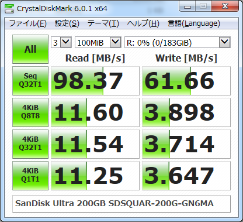
Task: Start the 4KiB Q8T8 test
Action: (x=30, y=112)
